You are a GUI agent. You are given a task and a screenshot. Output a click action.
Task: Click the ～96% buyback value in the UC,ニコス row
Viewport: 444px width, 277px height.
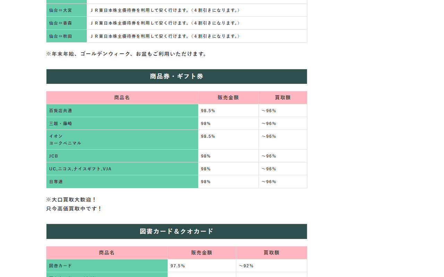[269, 169]
